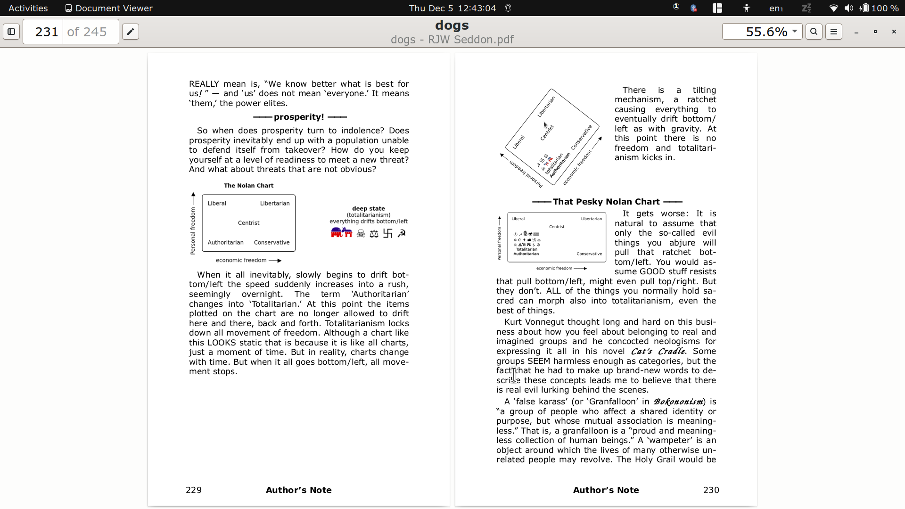Open the hamburger file options menu

834,32
